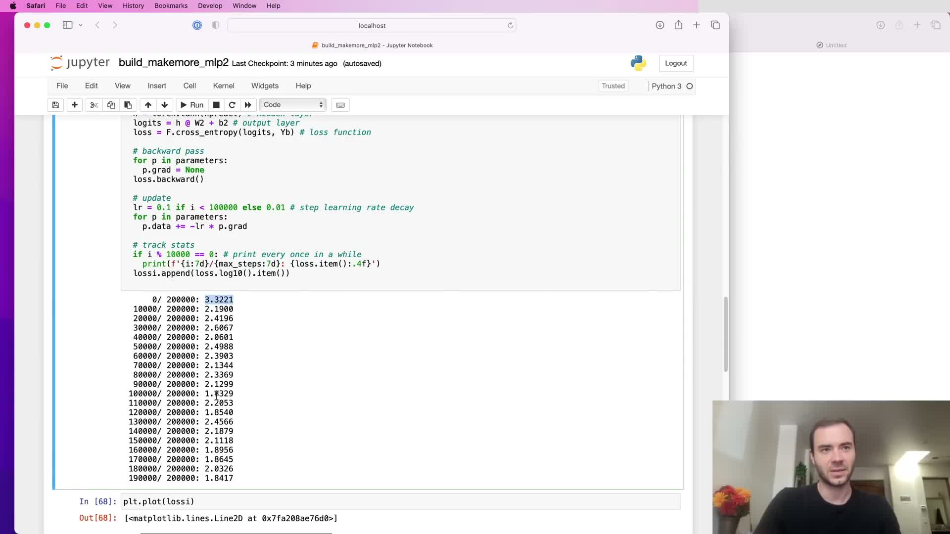Open the Kernel menu
Screen dimensions: 950x534
[x=223, y=86]
